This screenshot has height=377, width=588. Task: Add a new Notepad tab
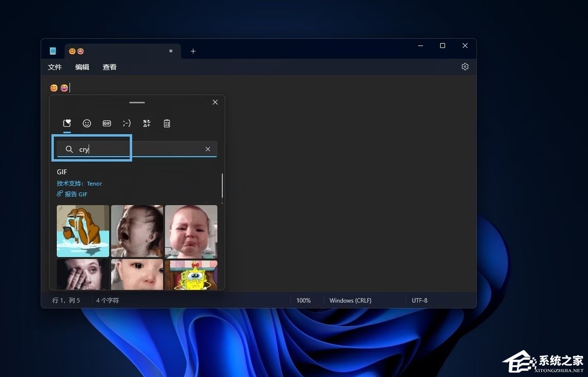click(193, 51)
